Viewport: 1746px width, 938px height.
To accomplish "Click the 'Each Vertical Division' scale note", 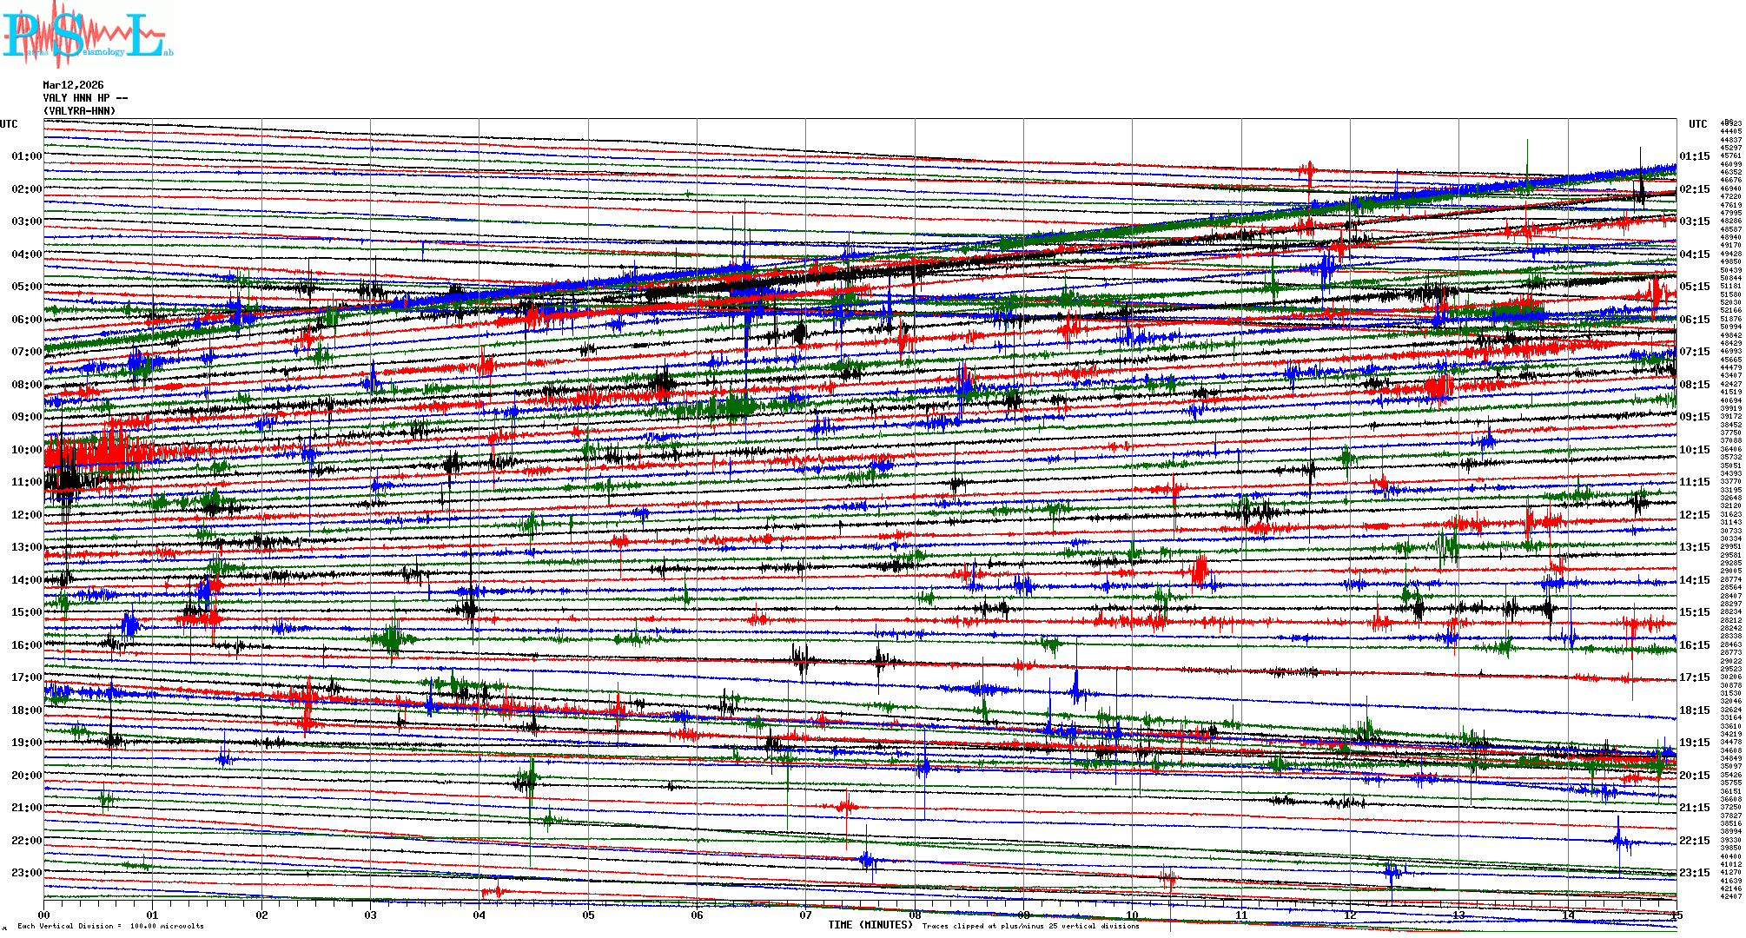I will pos(110,926).
